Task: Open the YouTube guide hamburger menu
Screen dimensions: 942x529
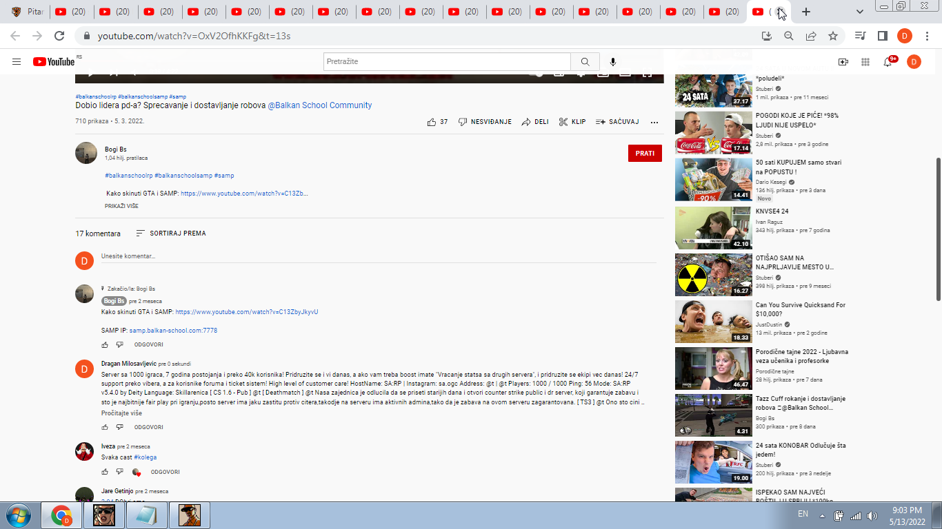Action: point(17,62)
